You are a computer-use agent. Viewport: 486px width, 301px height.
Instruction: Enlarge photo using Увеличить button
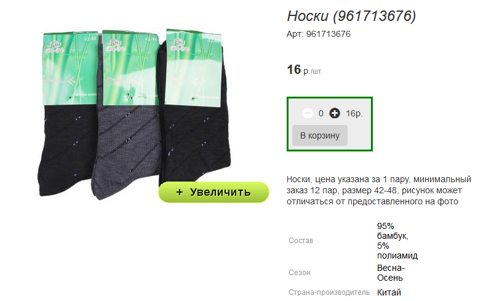pyautogui.click(x=213, y=192)
